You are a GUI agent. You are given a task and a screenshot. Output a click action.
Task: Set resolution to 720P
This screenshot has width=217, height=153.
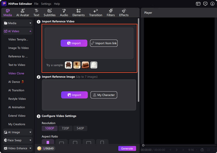tap(65, 128)
